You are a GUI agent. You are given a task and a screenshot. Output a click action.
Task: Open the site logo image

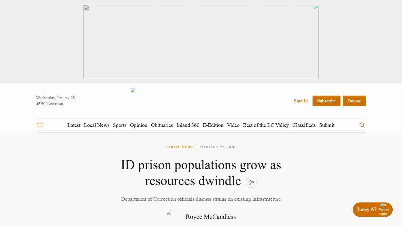point(133,90)
